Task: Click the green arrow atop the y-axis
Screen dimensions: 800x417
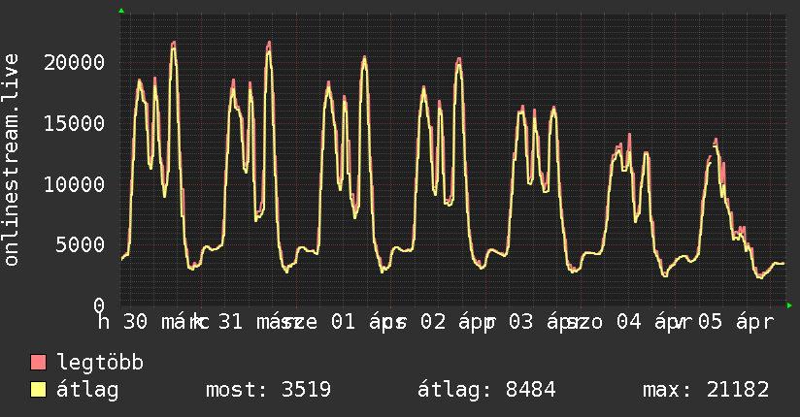Action: pos(121,11)
